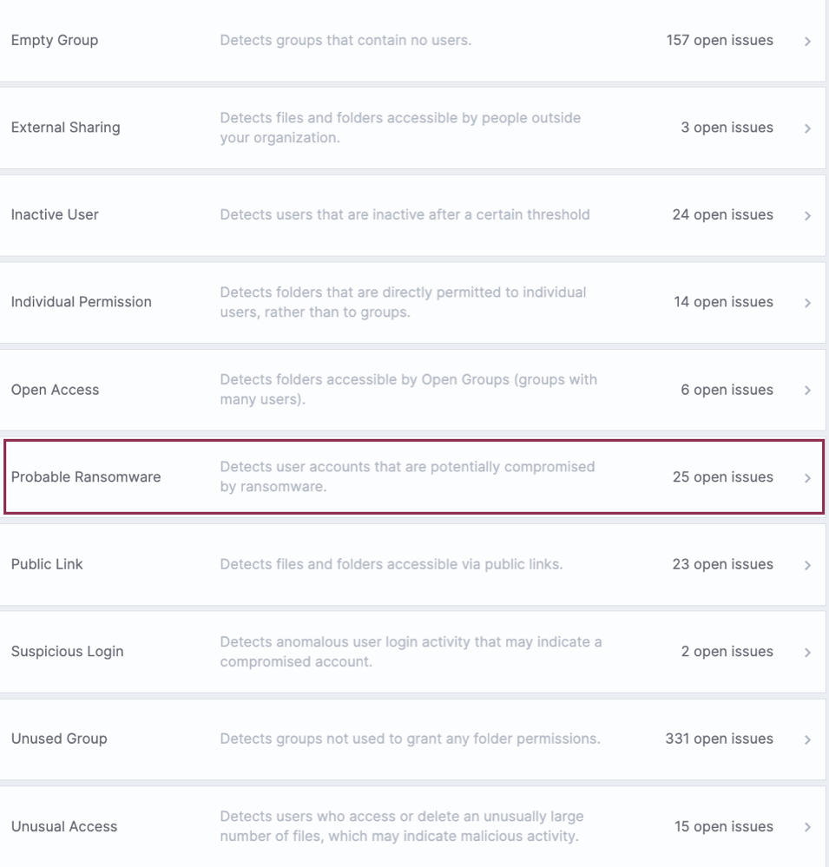Screen dimensions: 829x867
Task: Click the Unused Group chevron icon
Action: pyautogui.click(x=807, y=739)
